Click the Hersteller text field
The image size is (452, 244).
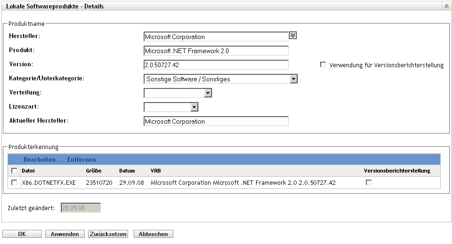216,37
